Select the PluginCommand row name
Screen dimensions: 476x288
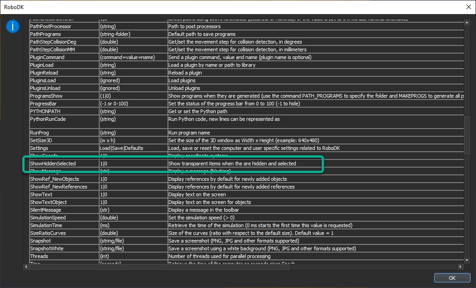[47, 57]
